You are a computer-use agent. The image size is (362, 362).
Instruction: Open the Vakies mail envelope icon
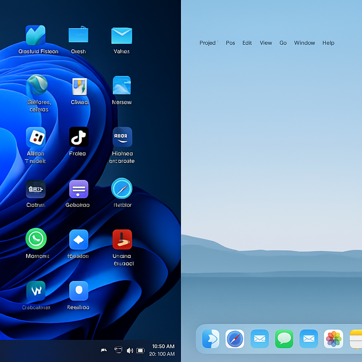(122, 36)
